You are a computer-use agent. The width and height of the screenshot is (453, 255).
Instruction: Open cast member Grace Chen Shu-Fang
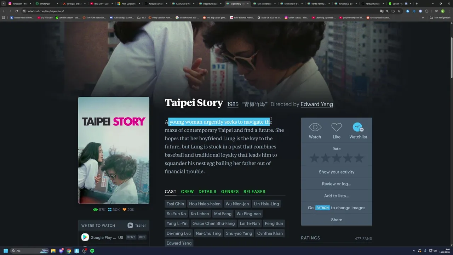click(213, 223)
